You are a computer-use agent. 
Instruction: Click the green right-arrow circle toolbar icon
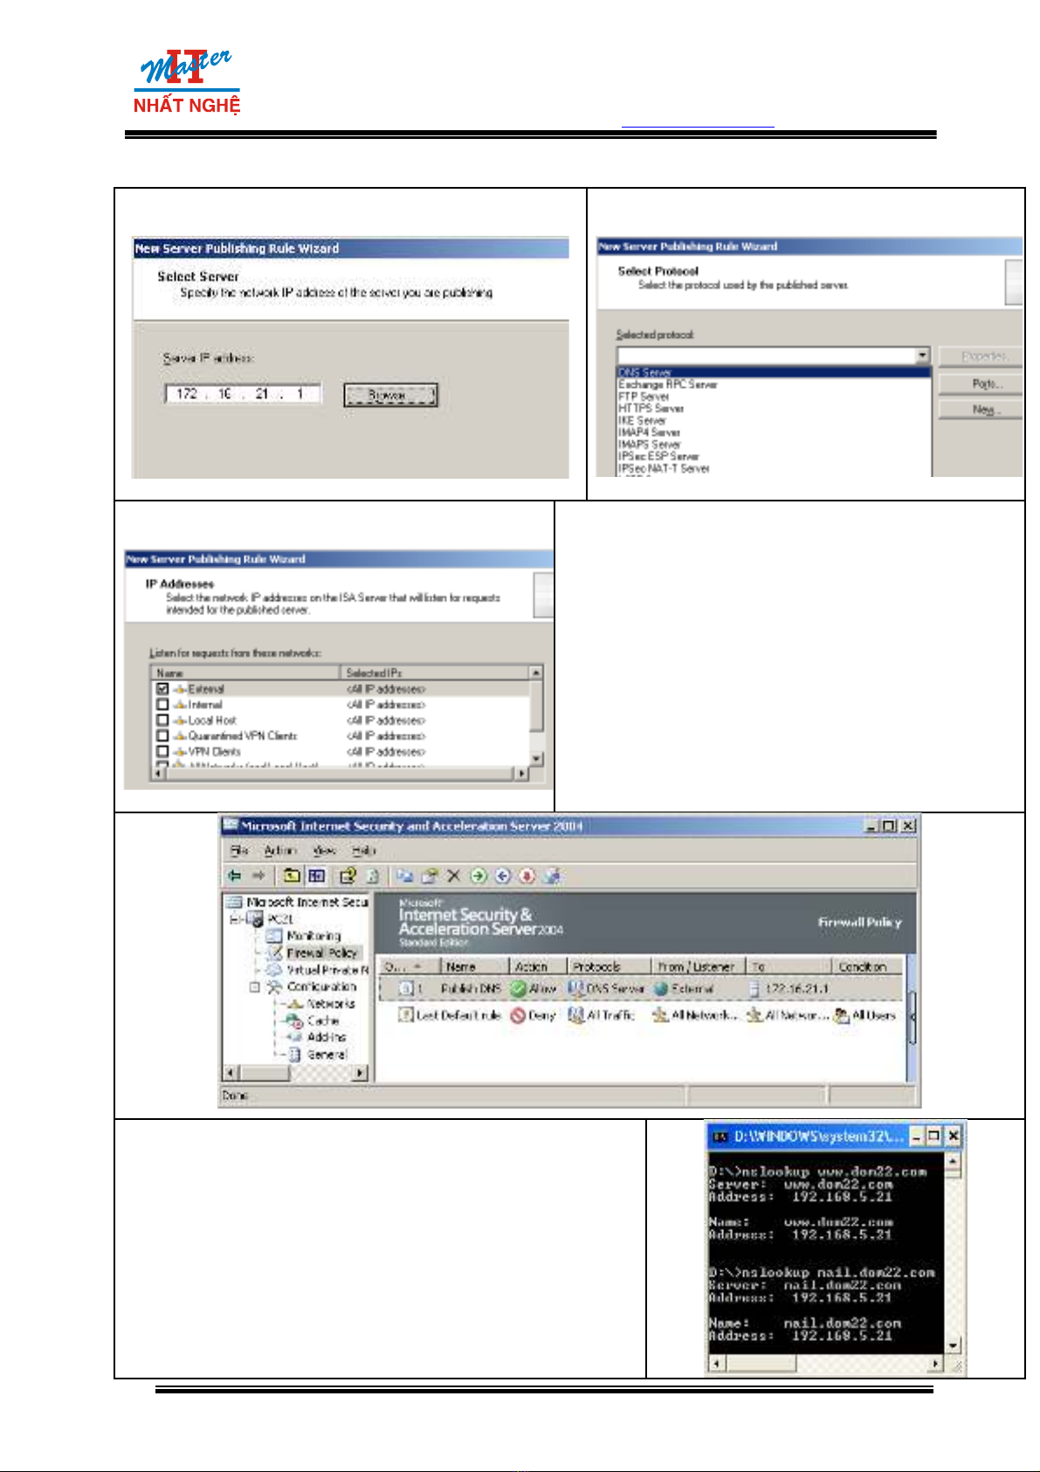point(478,875)
